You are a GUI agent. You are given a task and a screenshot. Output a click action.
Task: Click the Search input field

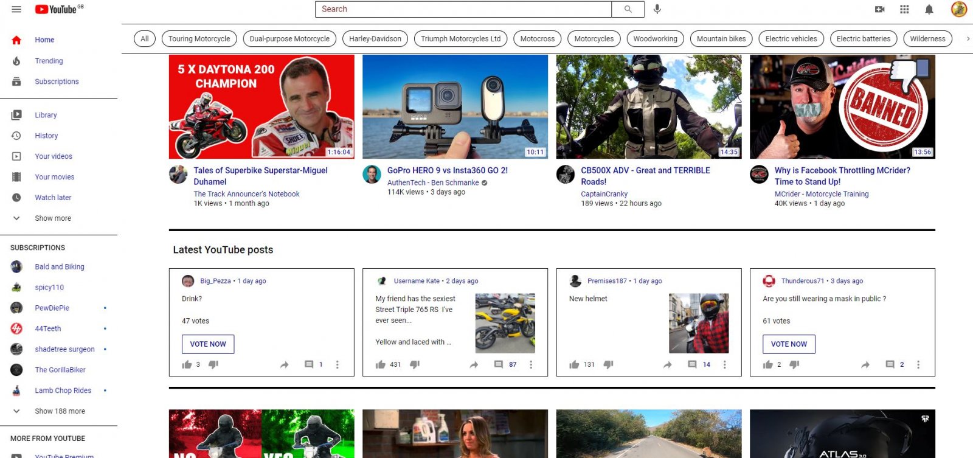click(463, 9)
